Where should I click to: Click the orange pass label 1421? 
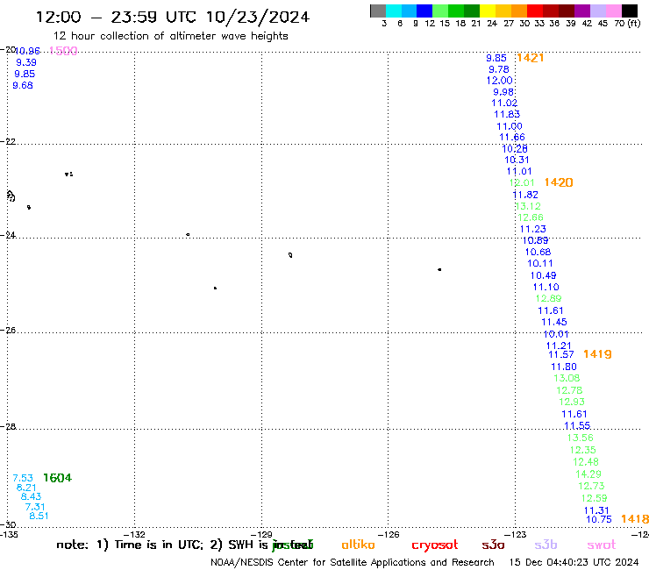(531, 58)
